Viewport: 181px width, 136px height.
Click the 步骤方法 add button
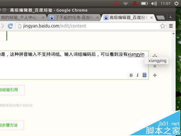[x=12, y=125]
